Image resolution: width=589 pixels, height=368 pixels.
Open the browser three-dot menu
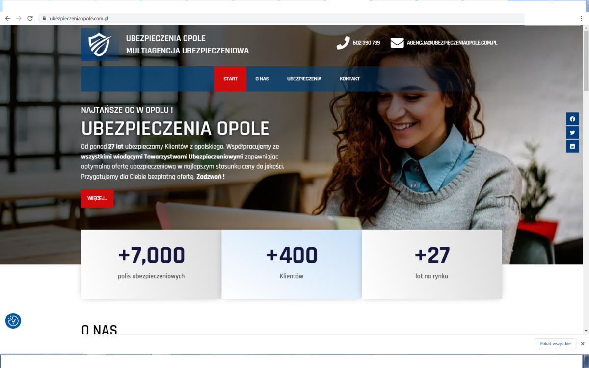(x=581, y=18)
